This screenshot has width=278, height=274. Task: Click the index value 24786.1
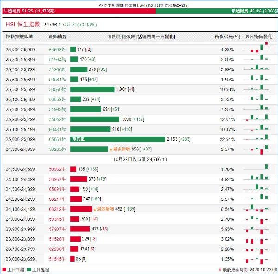coord(52,25)
